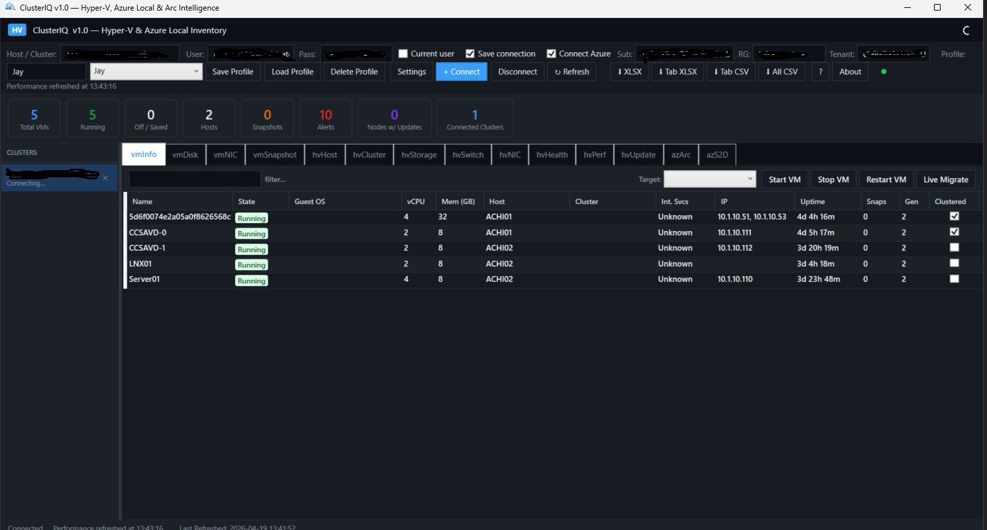
Task: Open the Alerts summary card
Action: (325, 119)
